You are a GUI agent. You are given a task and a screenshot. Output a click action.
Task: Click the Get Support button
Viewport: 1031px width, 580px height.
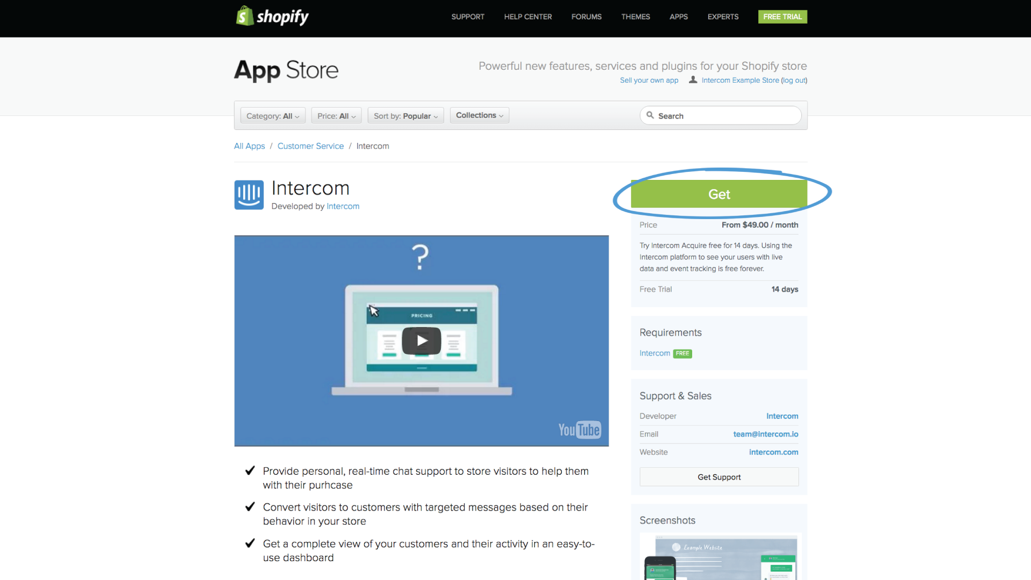(x=719, y=477)
